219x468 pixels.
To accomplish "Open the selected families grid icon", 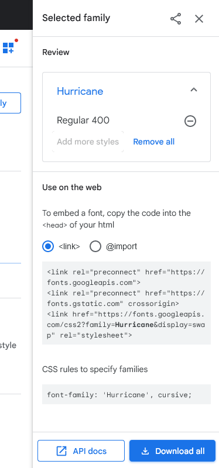I will point(8,48).
